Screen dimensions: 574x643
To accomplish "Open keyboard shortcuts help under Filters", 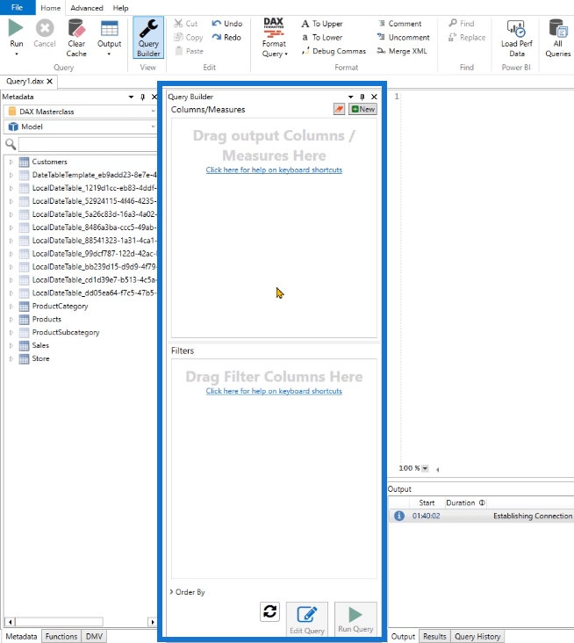I will point(274,391).
